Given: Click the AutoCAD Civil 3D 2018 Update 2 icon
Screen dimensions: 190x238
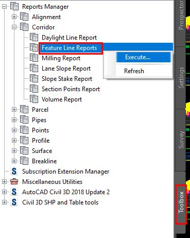Looking at the screenshot, I should [x=14, y=192].
